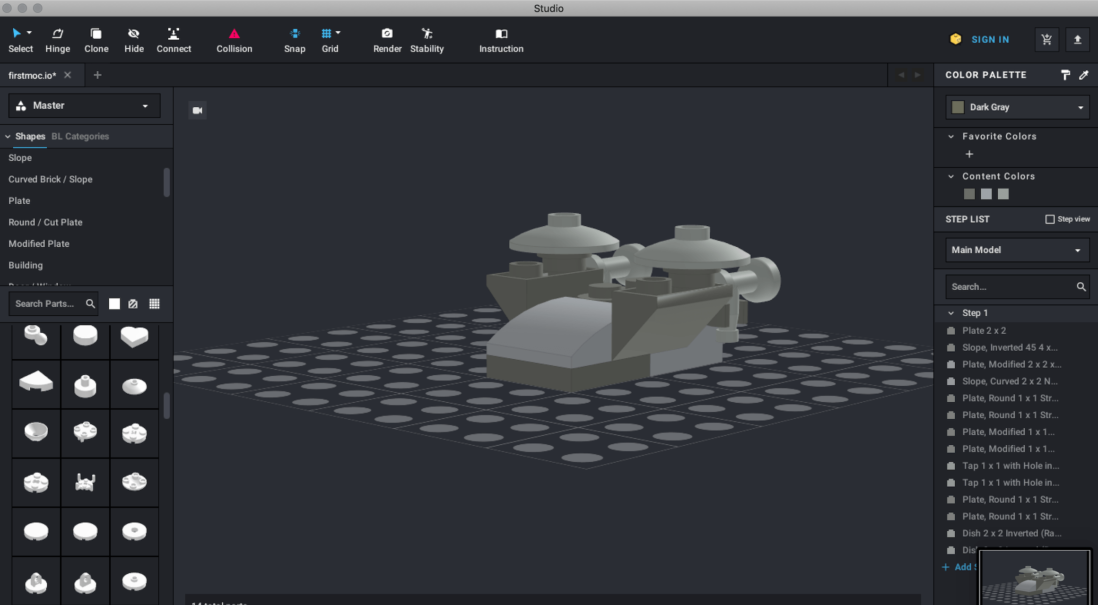1098x605 pixels.
Task: Toggle the Collision warning tool
Action: [x=234, y=40]
